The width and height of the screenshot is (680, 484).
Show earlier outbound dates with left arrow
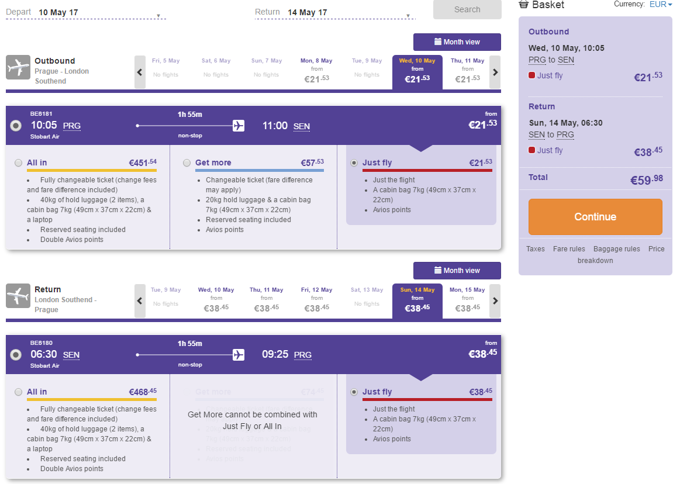[140, 72]
